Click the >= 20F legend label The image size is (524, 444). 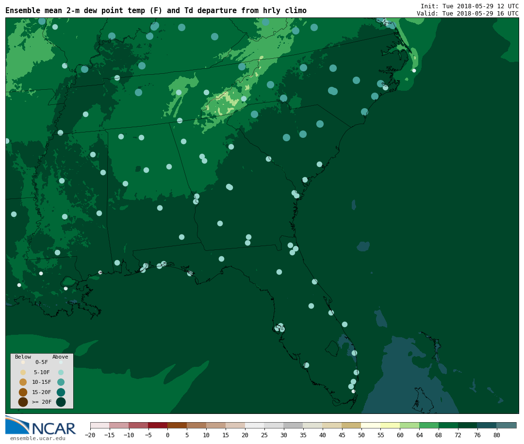pyautogui.click(x=42, y=402)
